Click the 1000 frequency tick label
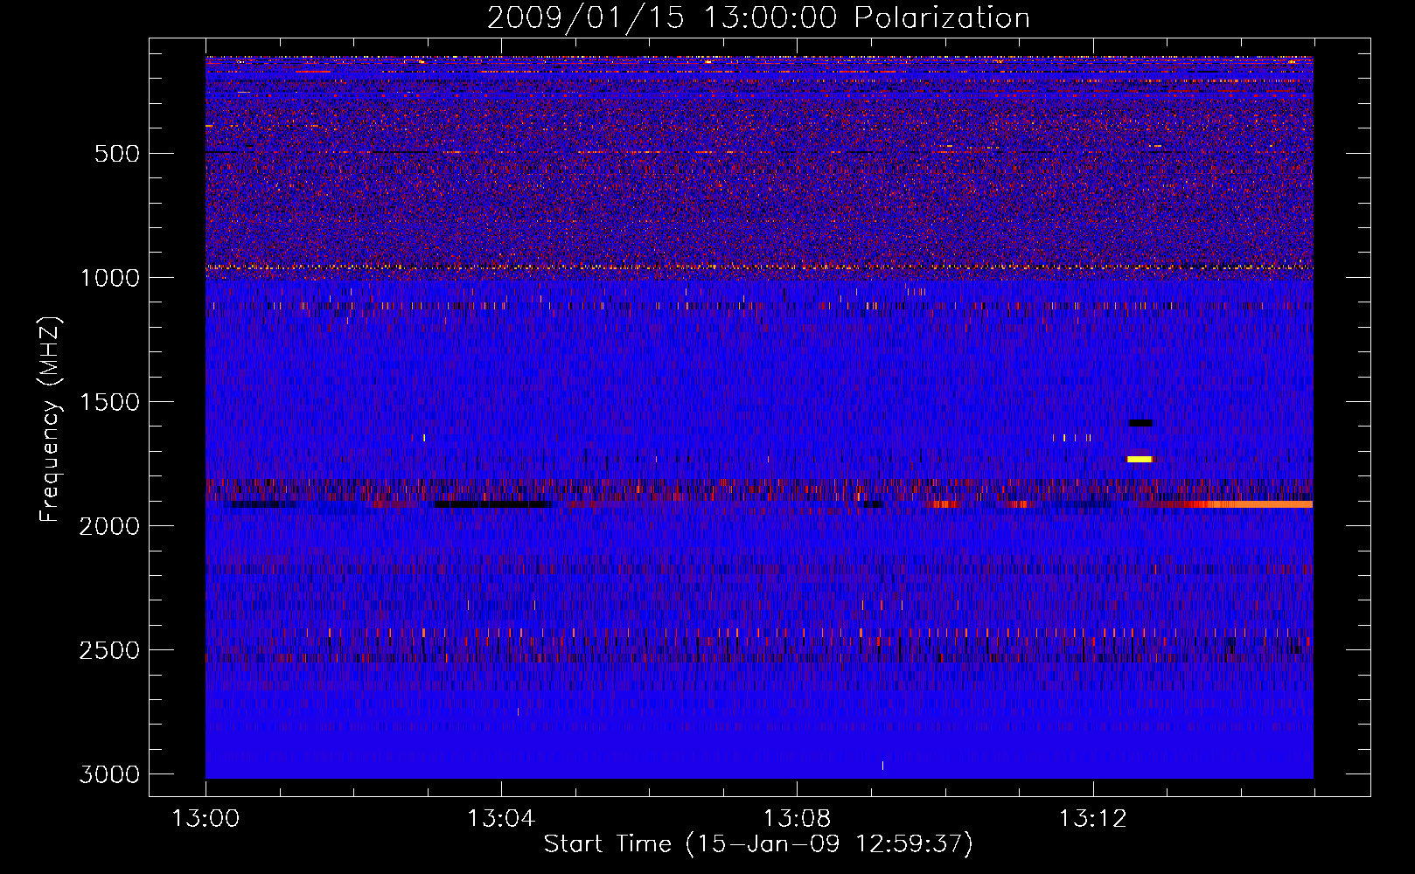This screenshot has height=874, width=1415. (x=109, y=278)
